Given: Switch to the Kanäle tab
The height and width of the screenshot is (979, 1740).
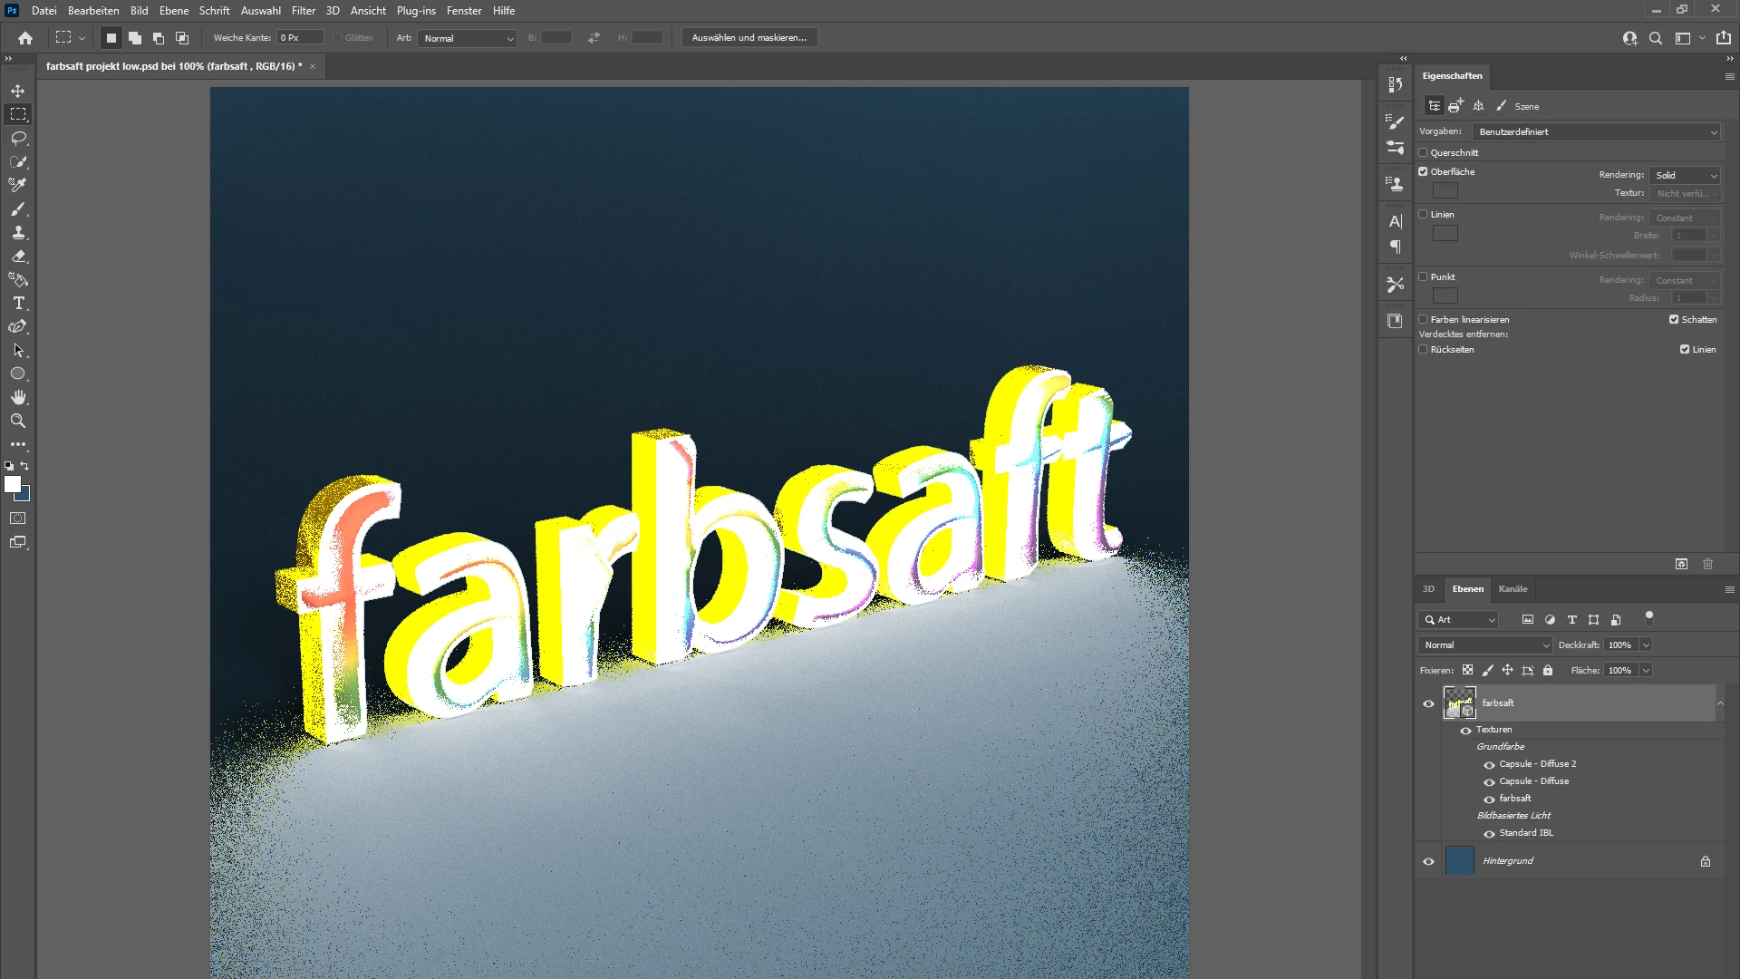Looking at the screenshot, I should click(x=1513, y=589).
